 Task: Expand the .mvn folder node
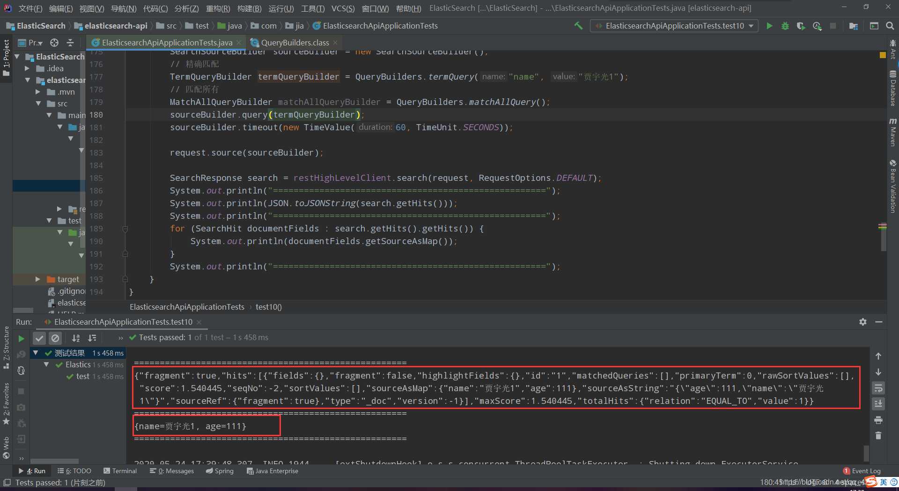coord(38,92)
